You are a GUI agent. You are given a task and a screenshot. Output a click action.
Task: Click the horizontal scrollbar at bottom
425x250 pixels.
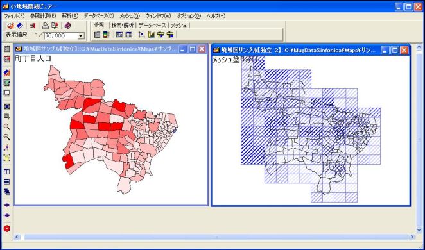(x=214, y=237)
